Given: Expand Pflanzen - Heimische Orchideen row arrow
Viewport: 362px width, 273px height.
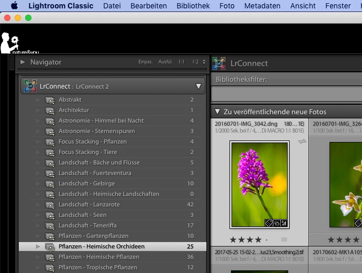Looking at the screenshot, I should [x=38, y=247].
